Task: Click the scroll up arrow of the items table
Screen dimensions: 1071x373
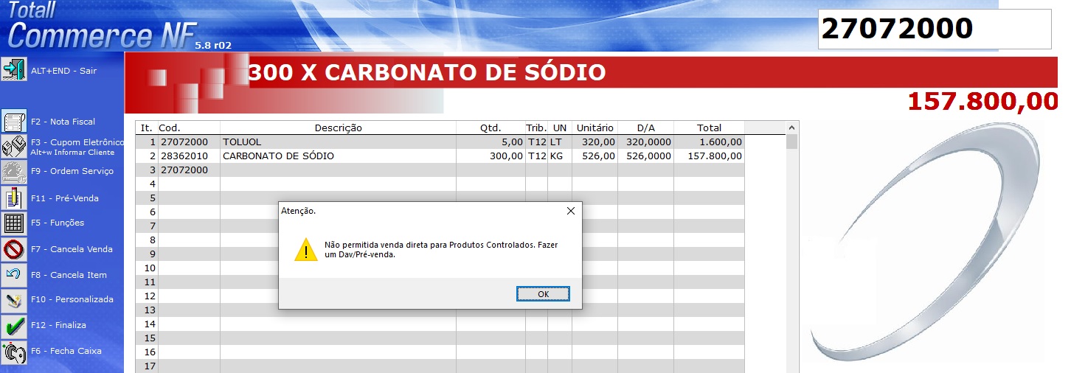Action: point(792,128)
